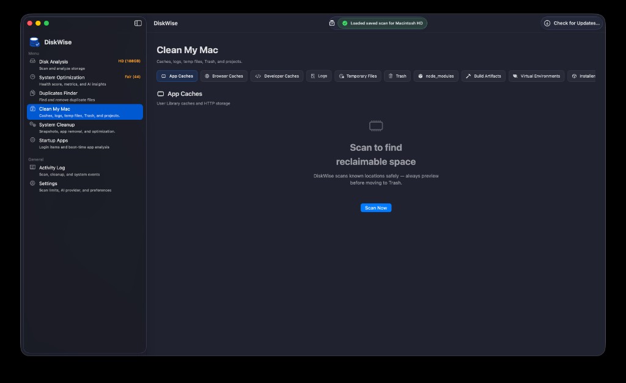Click the Activity Log list icon

tap(33, 167)
